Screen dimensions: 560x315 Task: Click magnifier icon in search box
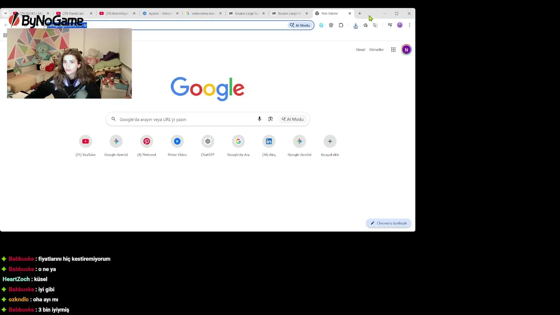coord(113,119)
